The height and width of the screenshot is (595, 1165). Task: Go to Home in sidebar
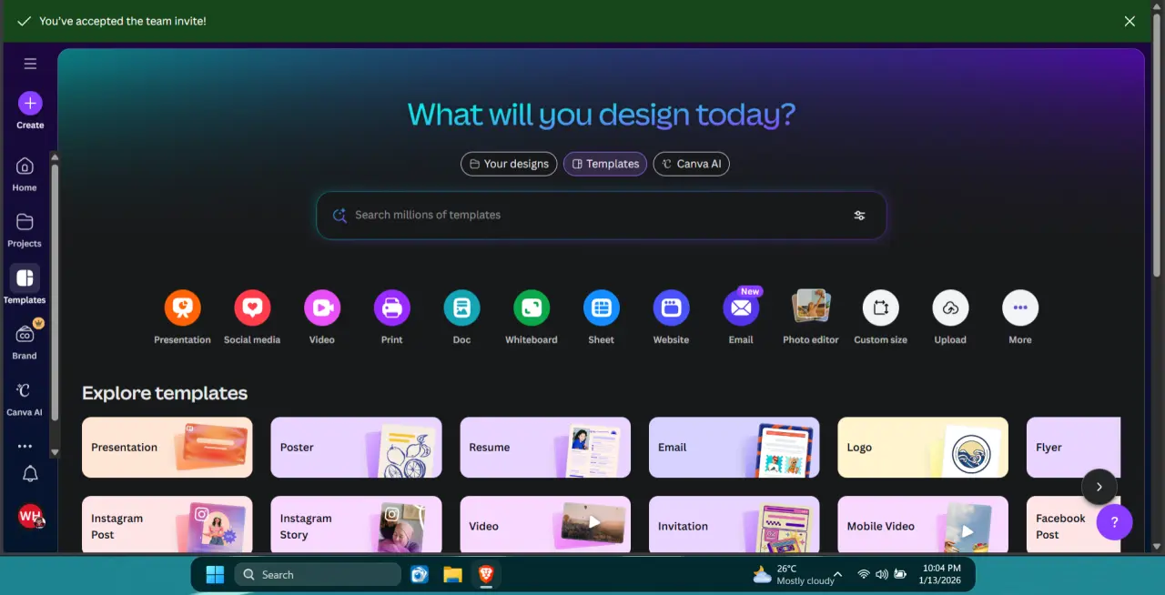[25, 174]
